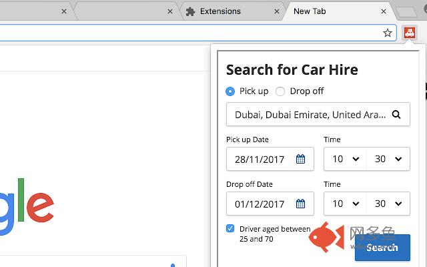Click the Pick up Date label
The image size is (427, 267).
248,140
